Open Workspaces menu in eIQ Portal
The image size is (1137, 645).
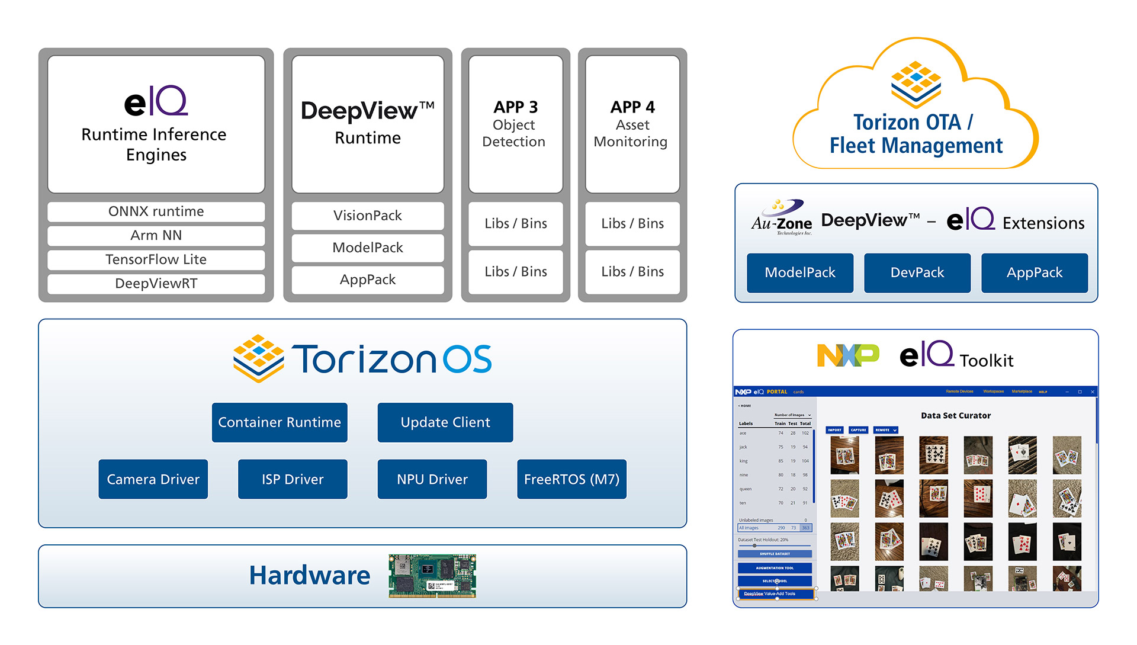tap(993, 392)
